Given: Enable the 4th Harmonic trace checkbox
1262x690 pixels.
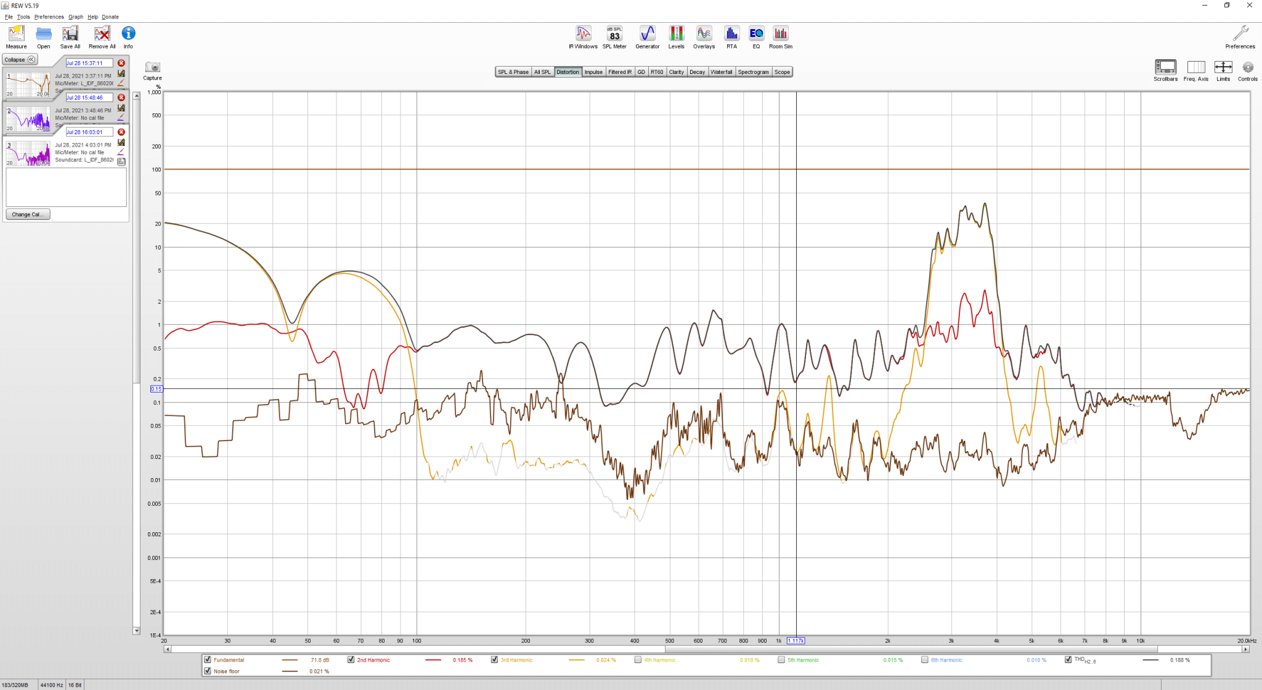Looking at the screenshot, I should 638,660.
